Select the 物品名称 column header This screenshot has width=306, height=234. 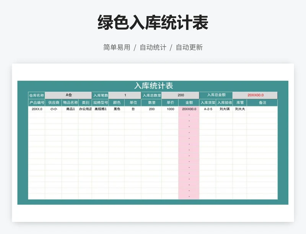70,102
